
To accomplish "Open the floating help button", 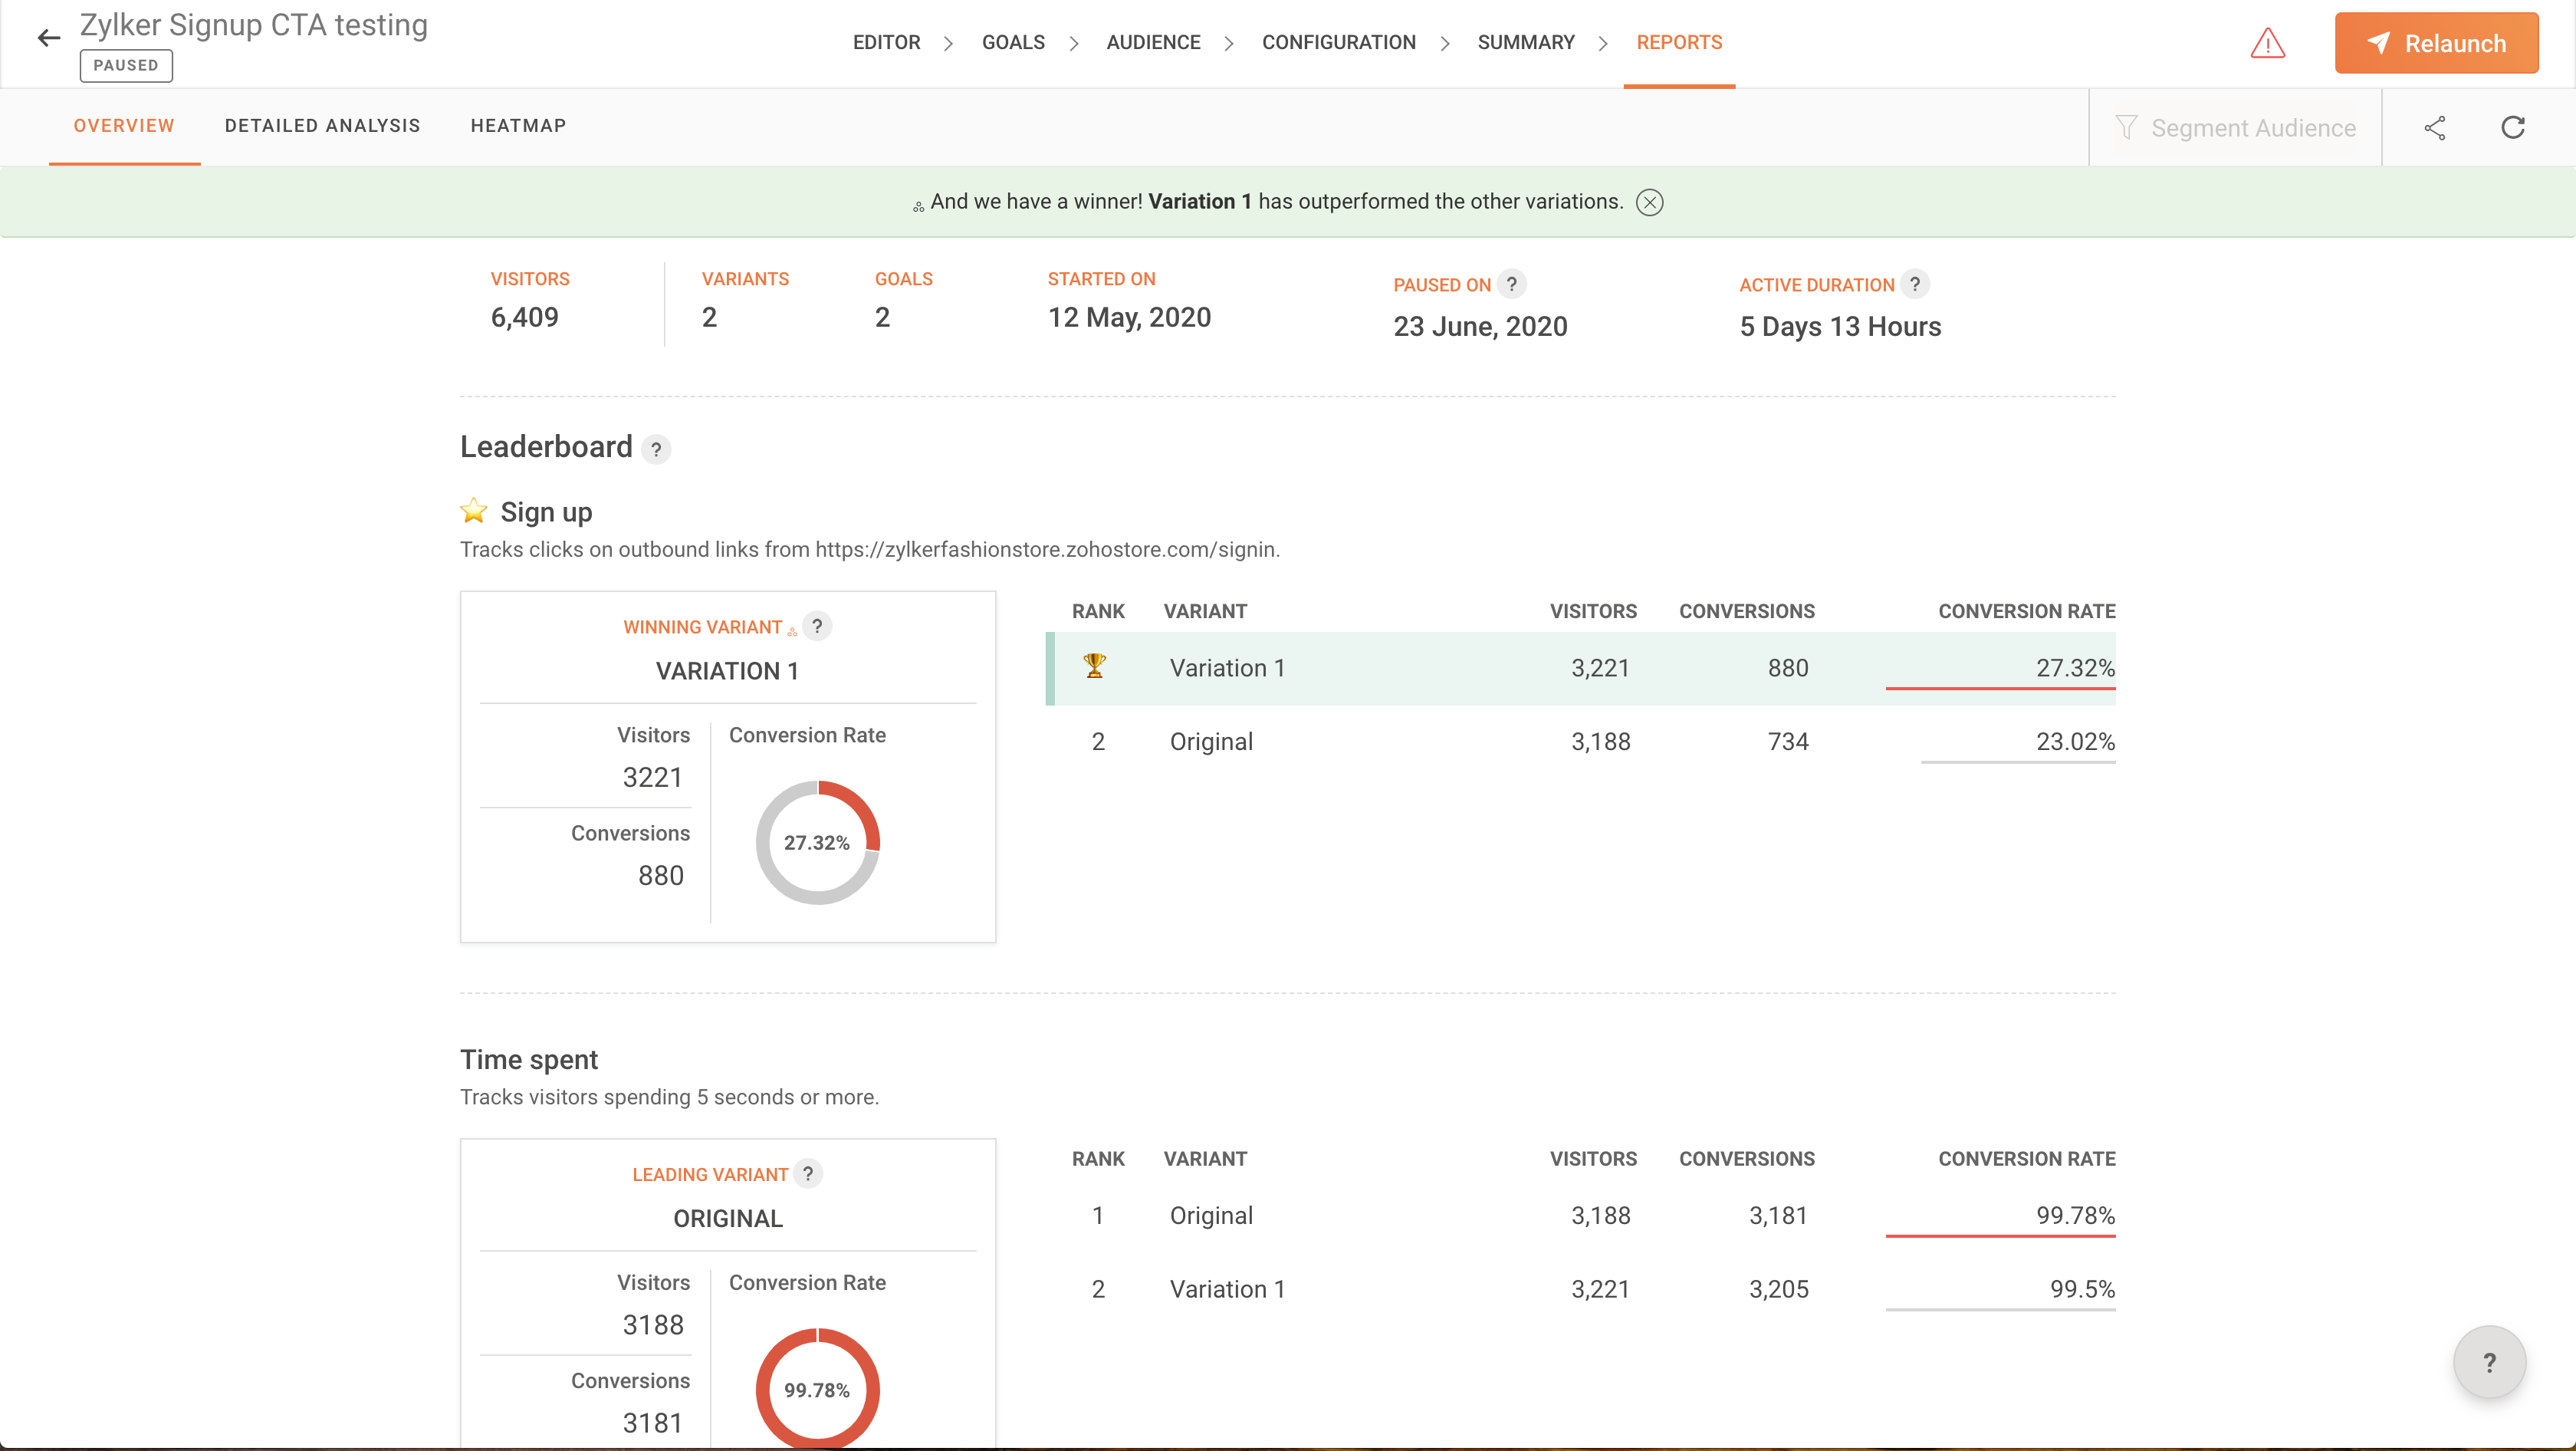I will pyautogui.click(x=2488, y=1362).
